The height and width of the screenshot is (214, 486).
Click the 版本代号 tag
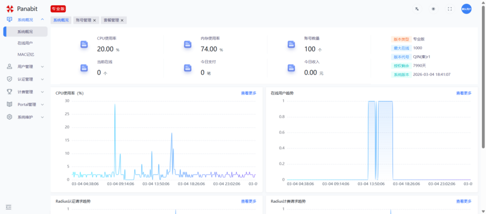(x=401, y=57)
